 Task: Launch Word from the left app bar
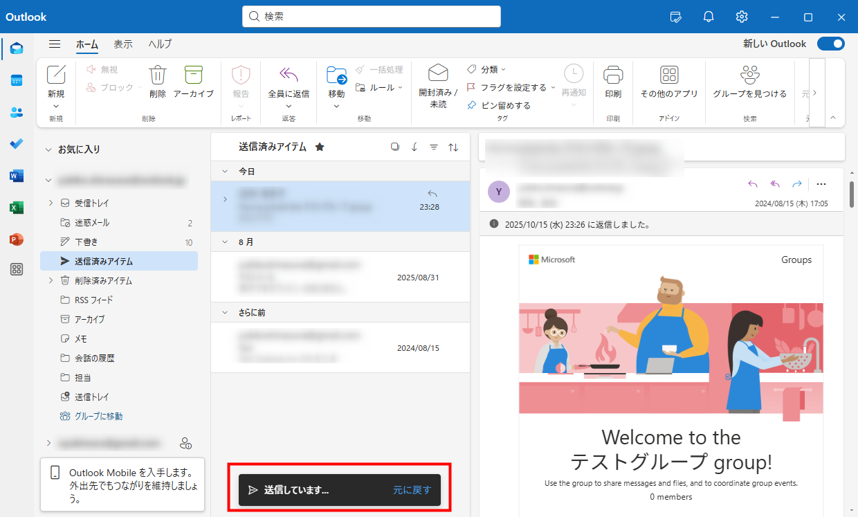17,176
